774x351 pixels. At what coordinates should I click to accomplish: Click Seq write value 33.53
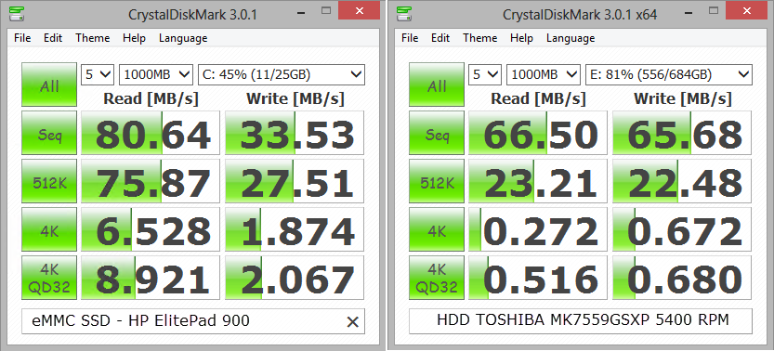(x=295, y=133)
